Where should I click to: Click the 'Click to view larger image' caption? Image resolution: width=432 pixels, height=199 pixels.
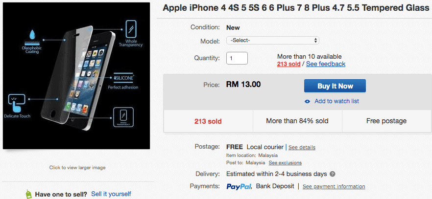[77, 168]
